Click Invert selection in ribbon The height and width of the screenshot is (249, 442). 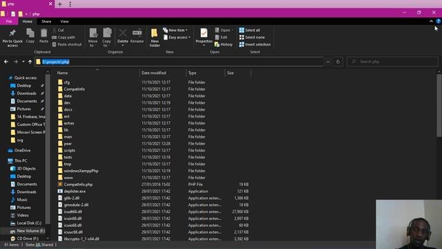pos(255,44)
